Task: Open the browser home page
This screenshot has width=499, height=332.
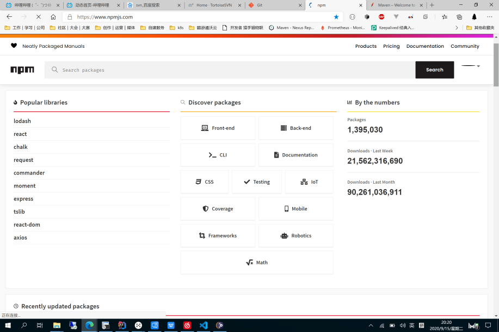Action: [53, 17]
